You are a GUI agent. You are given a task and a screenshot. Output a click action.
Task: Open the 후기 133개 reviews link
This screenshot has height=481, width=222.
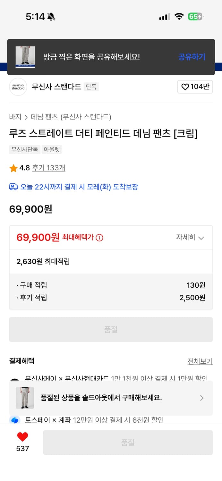[x=48, y=168]
